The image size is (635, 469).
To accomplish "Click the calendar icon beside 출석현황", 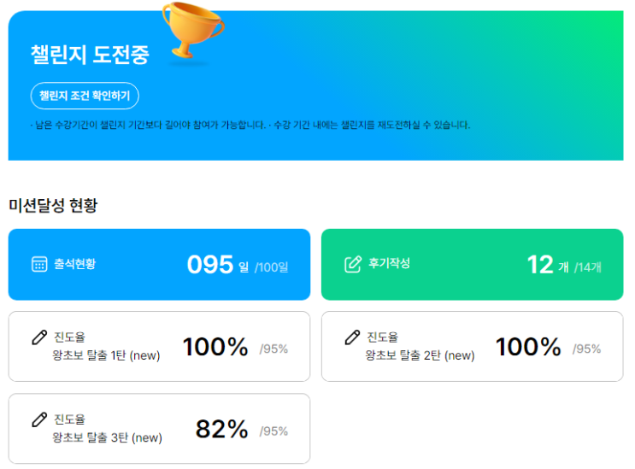I will pos(39,264).
